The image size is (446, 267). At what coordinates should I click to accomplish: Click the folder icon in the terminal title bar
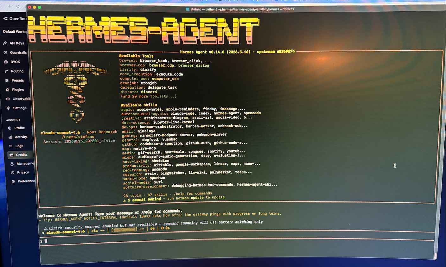click(x=188, y=9)
